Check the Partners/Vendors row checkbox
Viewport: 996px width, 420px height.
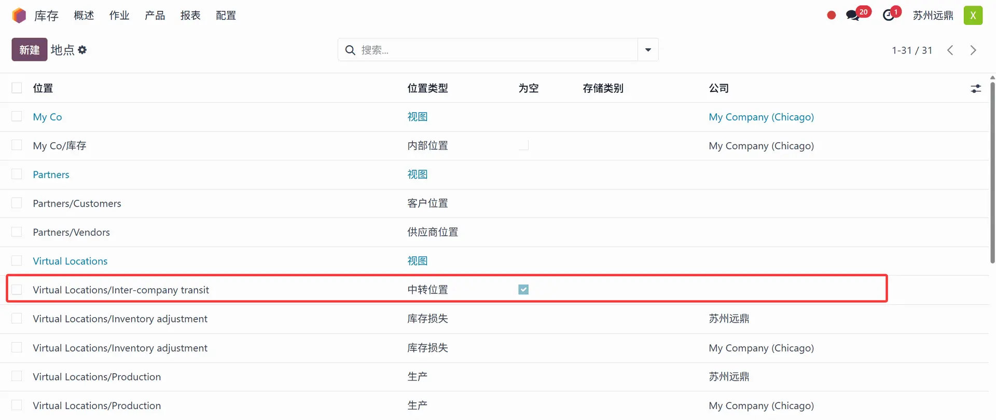point(17,232)
